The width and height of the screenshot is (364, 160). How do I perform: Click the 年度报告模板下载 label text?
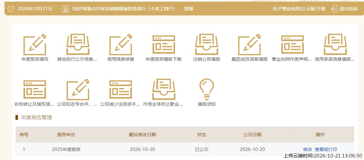(164, 59)
